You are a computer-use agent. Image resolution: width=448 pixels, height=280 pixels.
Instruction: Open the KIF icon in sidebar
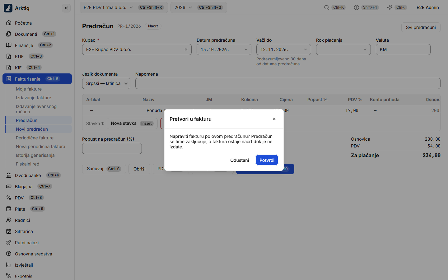(9, 68)
